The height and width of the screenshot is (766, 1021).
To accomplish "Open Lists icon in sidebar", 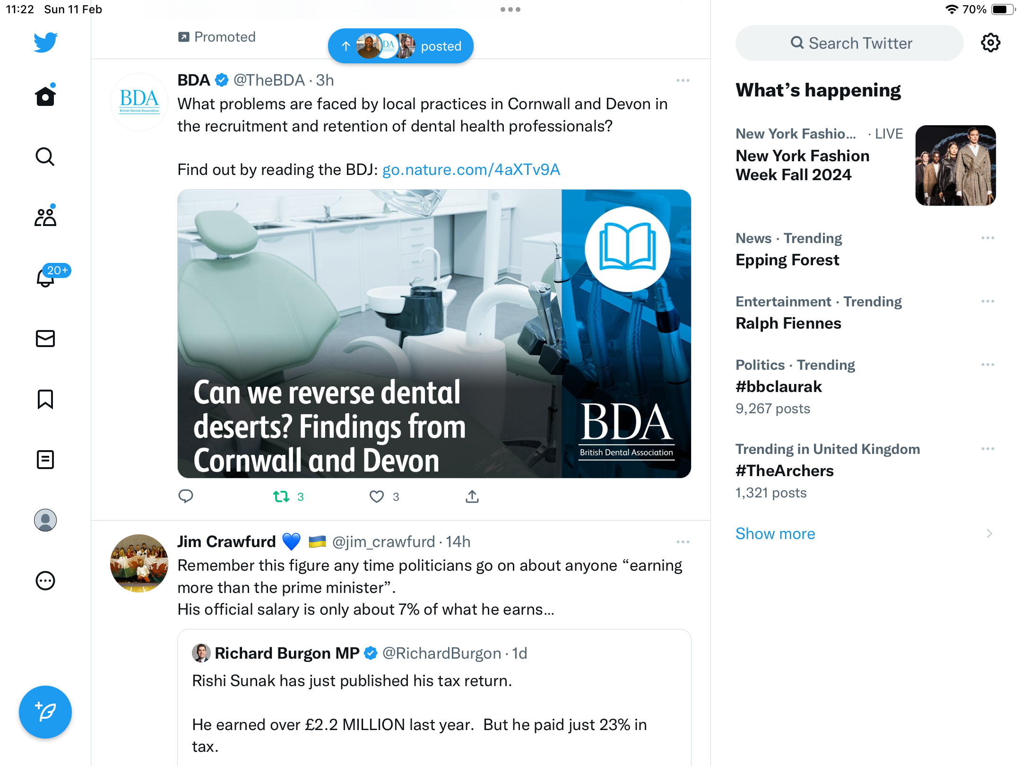I will [x=45, y=460].
